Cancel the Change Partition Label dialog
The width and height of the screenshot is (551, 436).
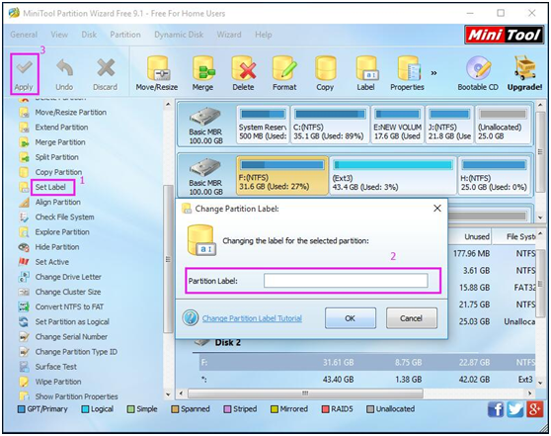tap(411, 318)
